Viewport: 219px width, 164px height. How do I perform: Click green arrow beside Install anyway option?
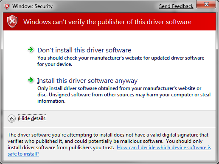31,80
